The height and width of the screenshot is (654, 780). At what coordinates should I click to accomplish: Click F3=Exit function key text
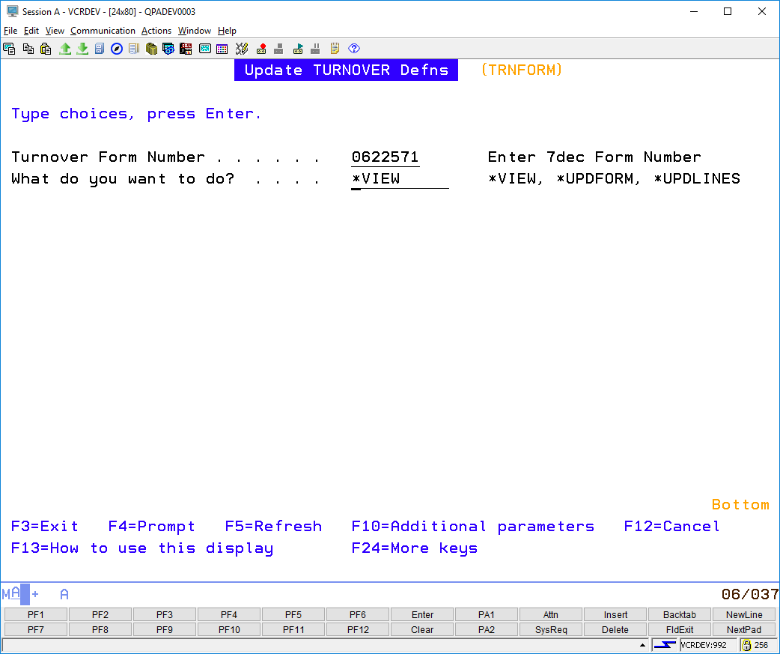[45, 526]
